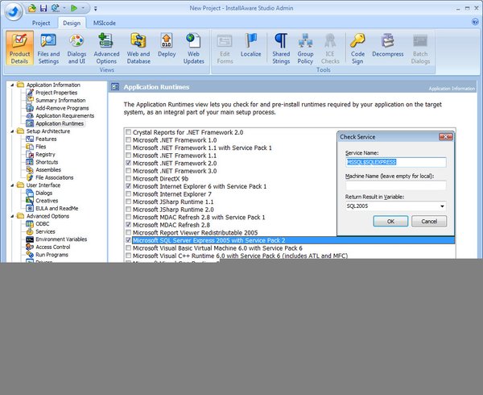The height and width of the screenshot is (395, 483).
Task: Select Microsoft Report Viewer Redistributable 2005 row
Action: (195, 232)
